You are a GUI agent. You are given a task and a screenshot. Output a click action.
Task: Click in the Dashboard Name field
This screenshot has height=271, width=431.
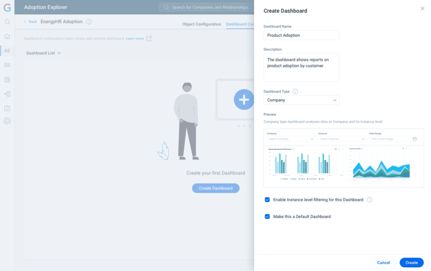point(301,35)
